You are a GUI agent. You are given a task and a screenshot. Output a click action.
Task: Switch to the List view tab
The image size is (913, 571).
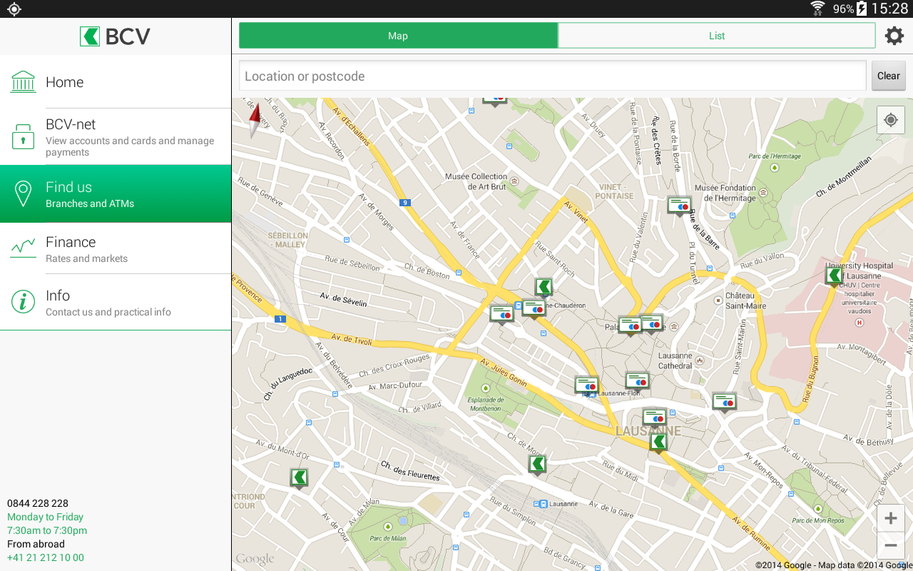coord(716,35)
